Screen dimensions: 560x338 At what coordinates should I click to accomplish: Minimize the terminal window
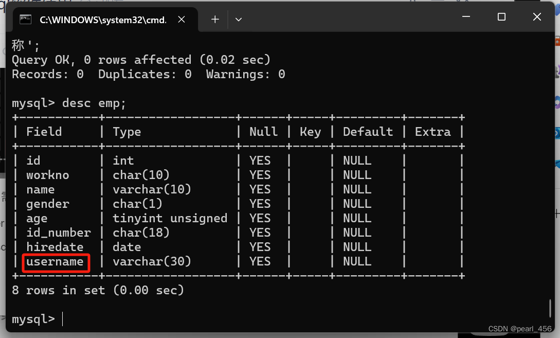coord(466,16)
